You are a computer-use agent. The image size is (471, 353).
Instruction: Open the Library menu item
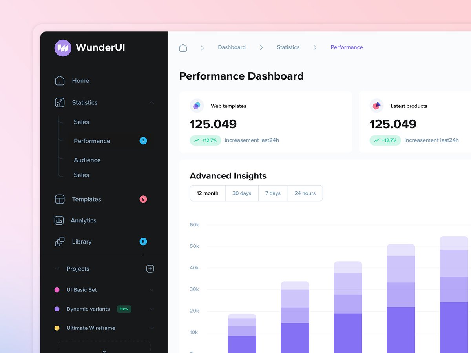(82, 242)
